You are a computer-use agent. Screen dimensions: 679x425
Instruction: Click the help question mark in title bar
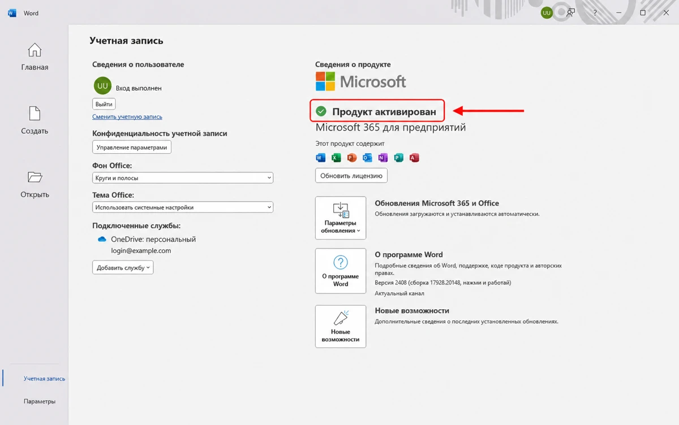click(x=595, y=12)
